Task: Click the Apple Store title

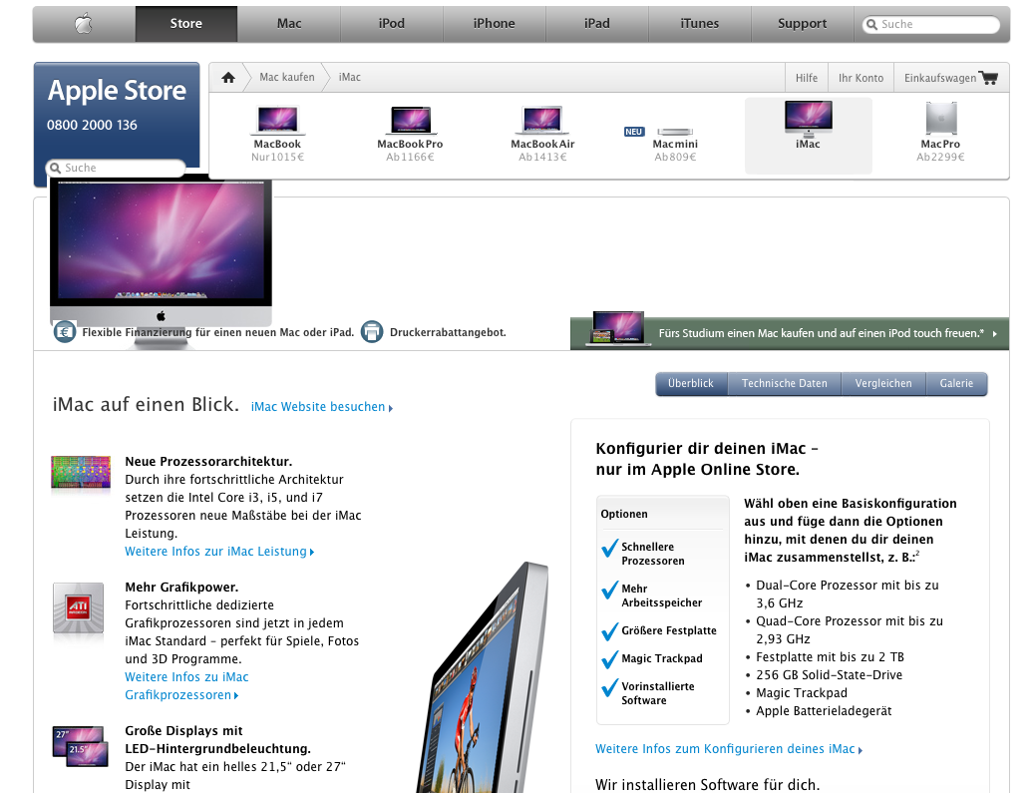Action: click(117, 91)
